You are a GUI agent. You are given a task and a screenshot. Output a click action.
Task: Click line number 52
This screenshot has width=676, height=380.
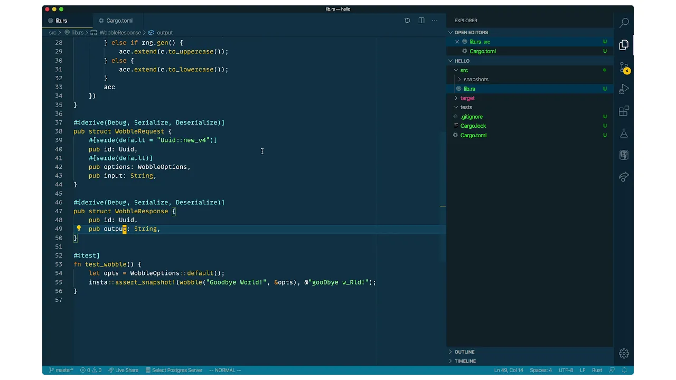click(x=59, y=255)
